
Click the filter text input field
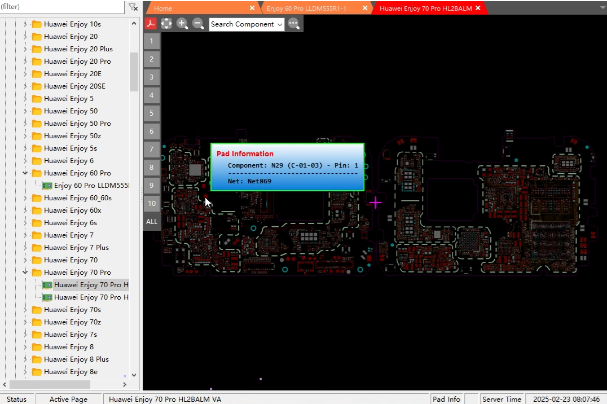61,7
